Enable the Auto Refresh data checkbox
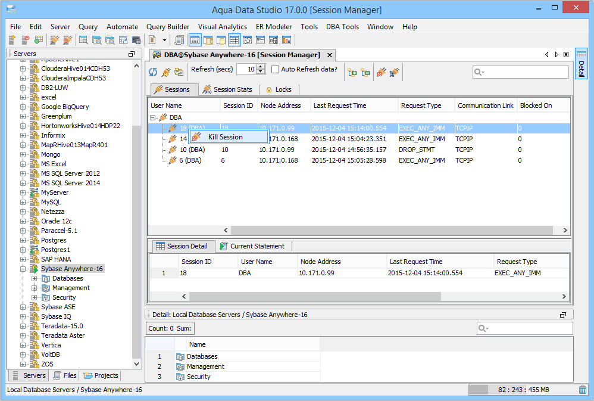 point(276,70)
